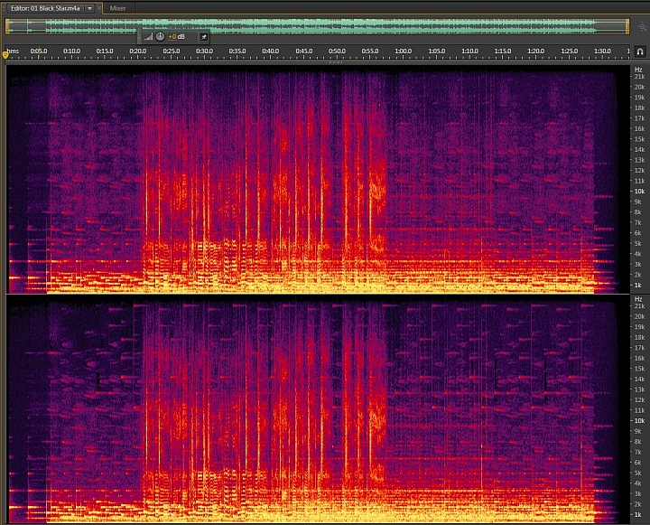The width and height of the screenshot is (650, 525).
Task: Click the 1:15.0 ruler mark
Action: pos(503,51)
